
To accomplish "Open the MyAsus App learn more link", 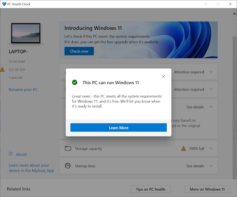I will coord(31,168).
